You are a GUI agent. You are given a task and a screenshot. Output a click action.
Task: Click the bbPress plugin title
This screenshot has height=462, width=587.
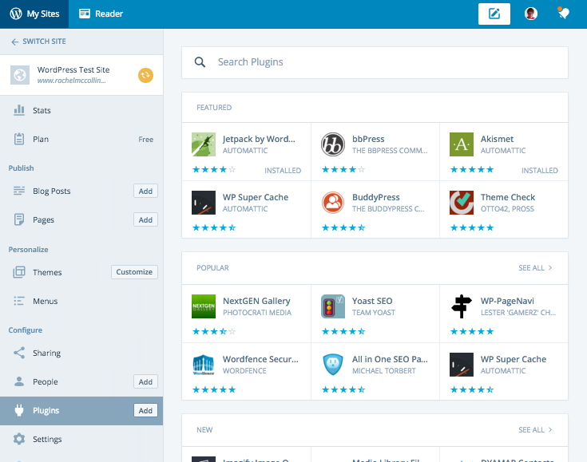click(368, 139)
